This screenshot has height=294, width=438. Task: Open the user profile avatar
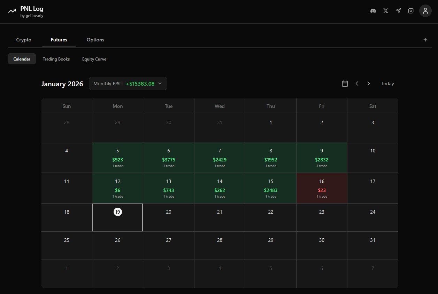[x=425, y=11]
